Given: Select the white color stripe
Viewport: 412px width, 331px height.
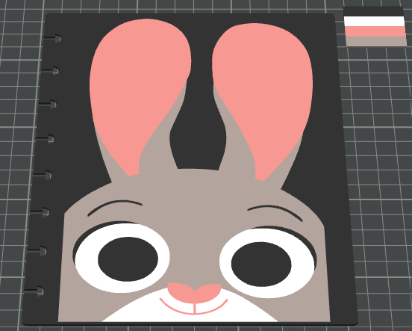Looking at the screenshot, I should (375, 22).
